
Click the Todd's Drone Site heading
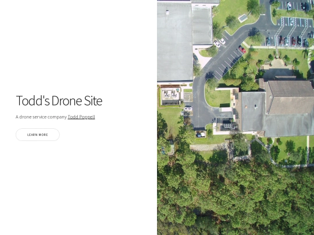59,100
